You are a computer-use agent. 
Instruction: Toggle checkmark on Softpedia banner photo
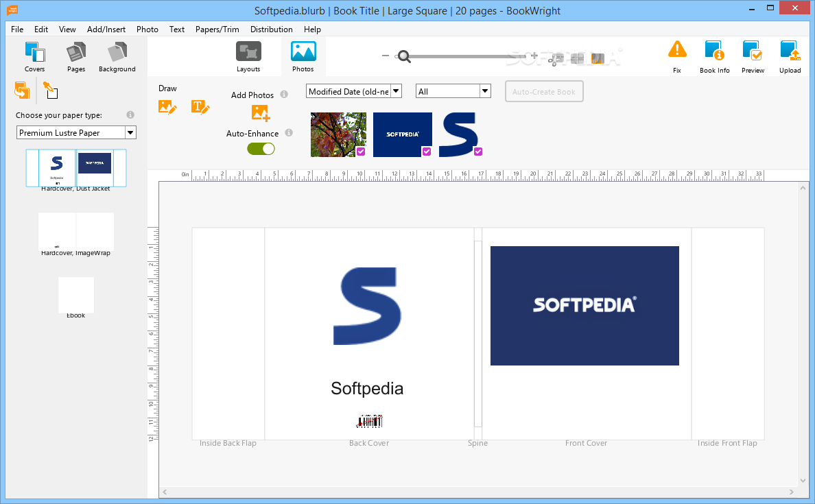coord(427,152)
